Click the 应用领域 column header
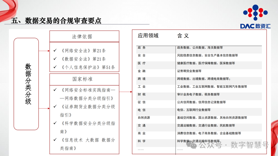 (x=148, y=36)
